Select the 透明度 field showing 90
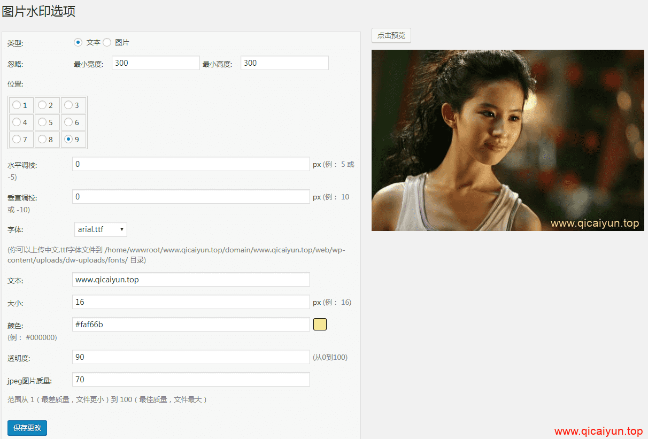Image resolution: width=648 pixels, height=439 pixels. click(x=191, y=357)
